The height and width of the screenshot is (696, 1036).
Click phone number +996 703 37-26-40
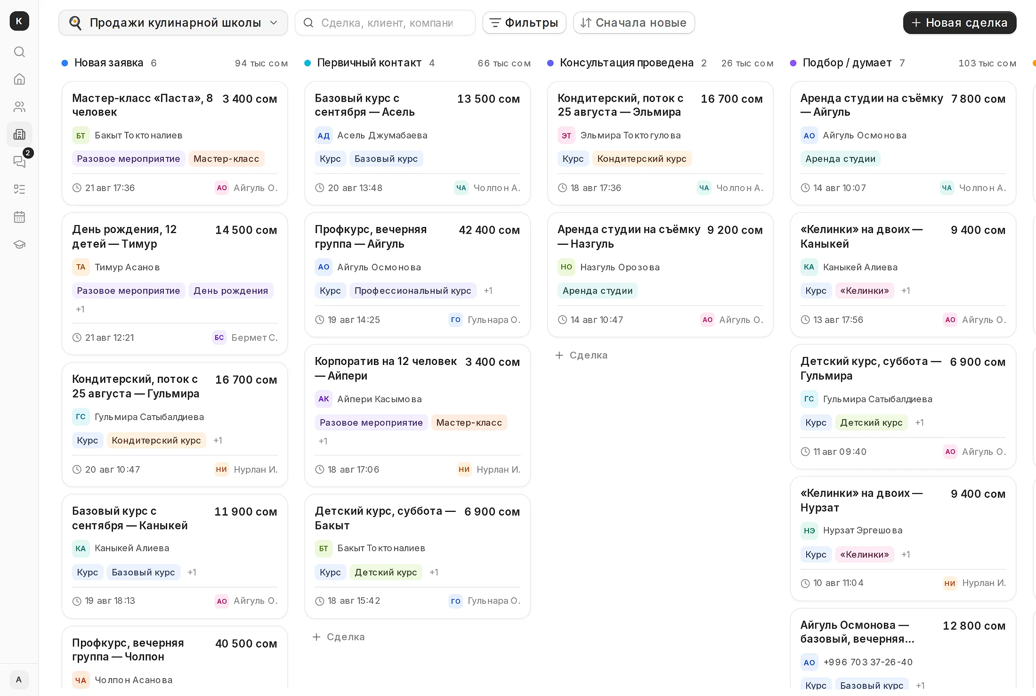[x=868, y=663]
